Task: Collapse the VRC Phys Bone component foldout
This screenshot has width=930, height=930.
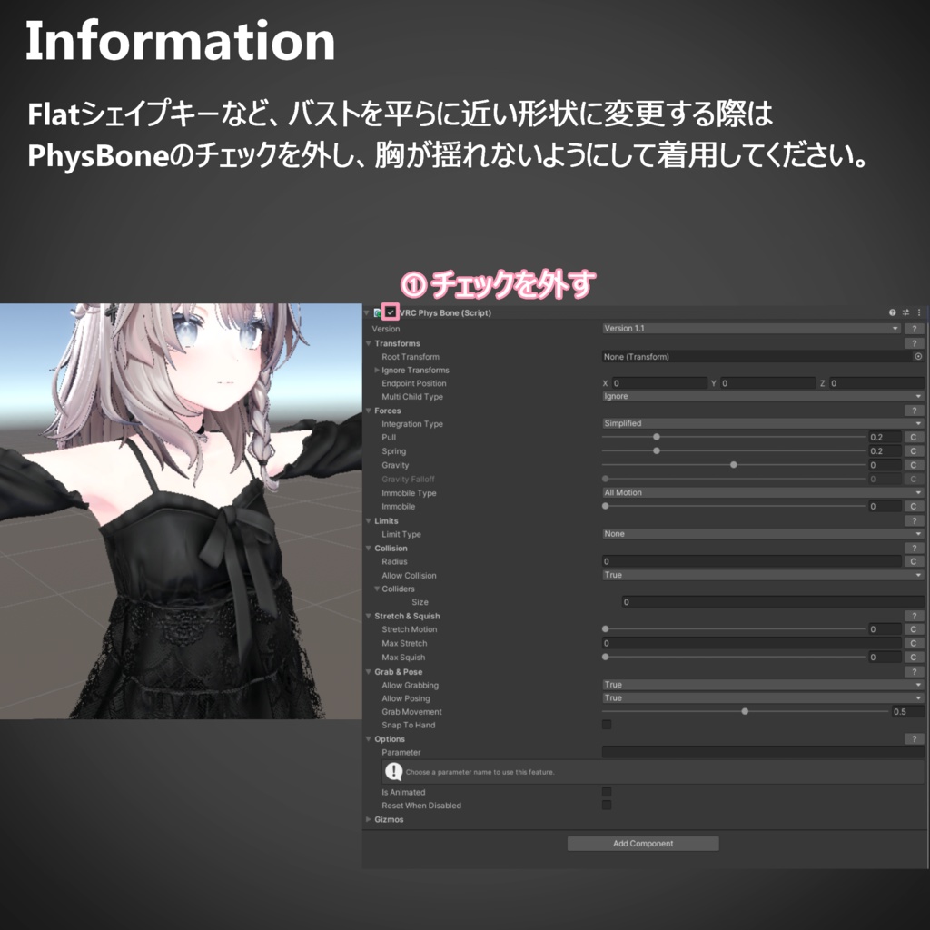Action: [367, 312]
